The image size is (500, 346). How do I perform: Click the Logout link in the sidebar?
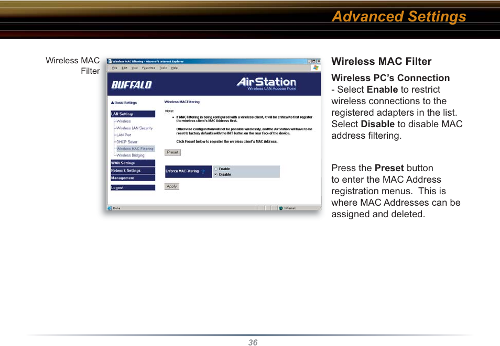point(132,187)
